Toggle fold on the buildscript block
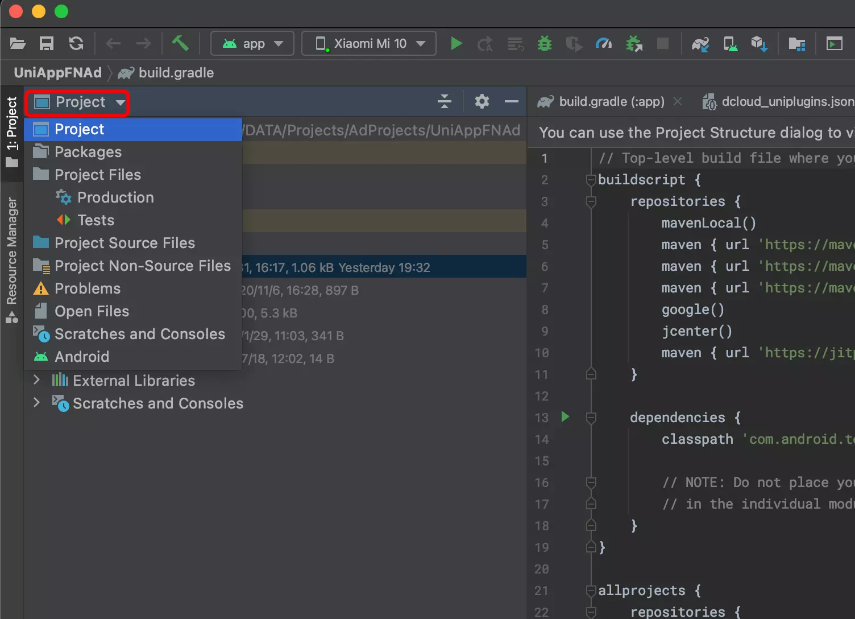The height and width of the screenshot is (619, 855). click(x=591, y=180)
